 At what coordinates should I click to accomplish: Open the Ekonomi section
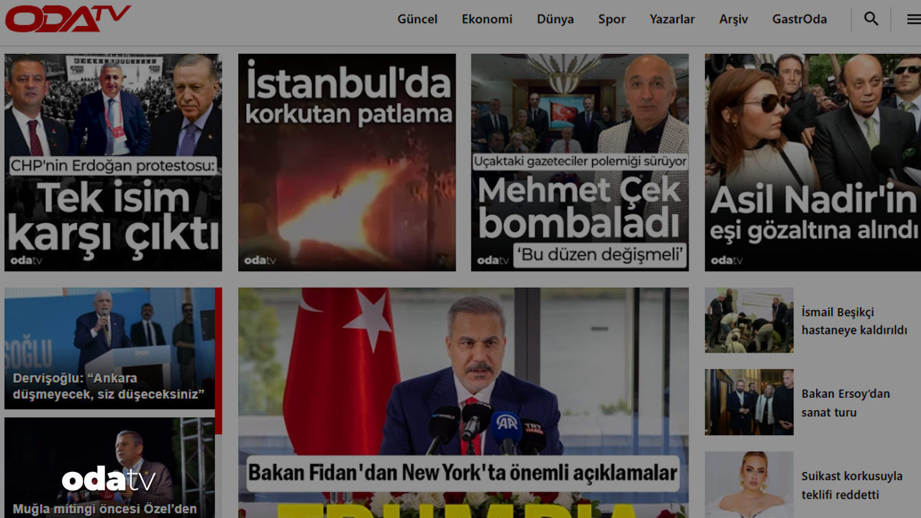pyautogui.click(x=486, y=19)
